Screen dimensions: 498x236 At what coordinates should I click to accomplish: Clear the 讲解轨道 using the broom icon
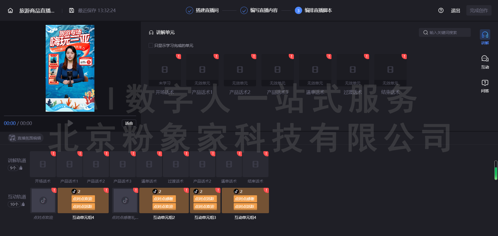[x=21, y=168]
